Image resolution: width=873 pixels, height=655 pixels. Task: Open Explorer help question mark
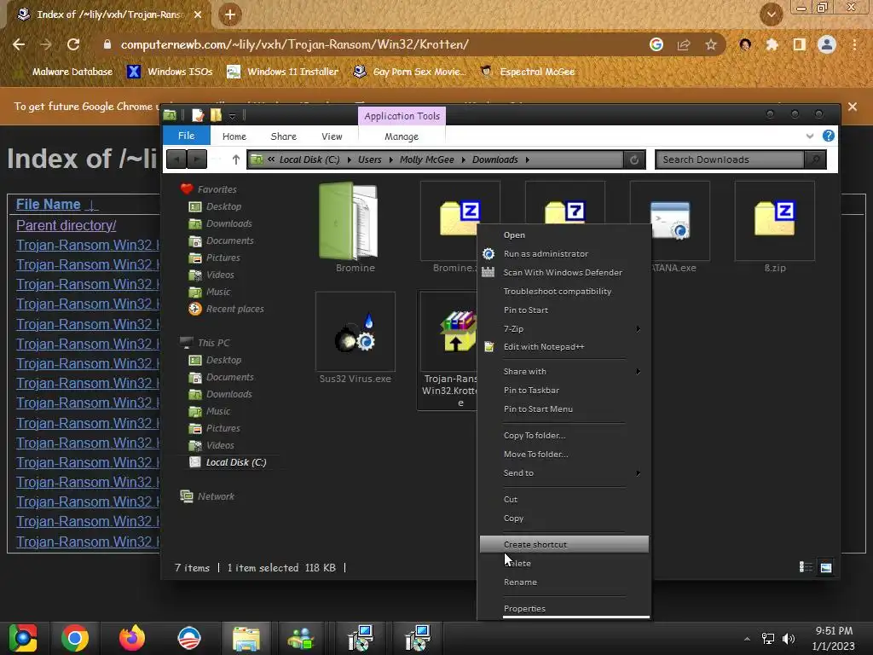click(x=829, y=136)
